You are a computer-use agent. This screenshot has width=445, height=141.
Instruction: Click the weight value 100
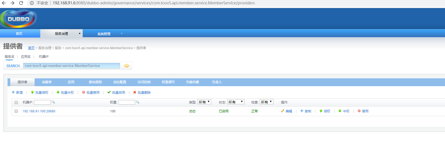[x=113, y=111]
